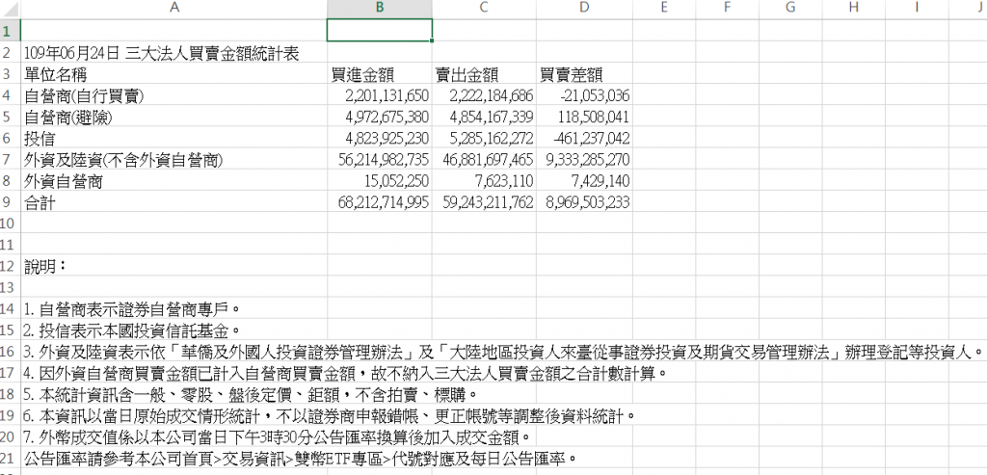This screenshot has height=475, width=987.
Task: Click the 投信 cell
Action: tap(174, 139)
